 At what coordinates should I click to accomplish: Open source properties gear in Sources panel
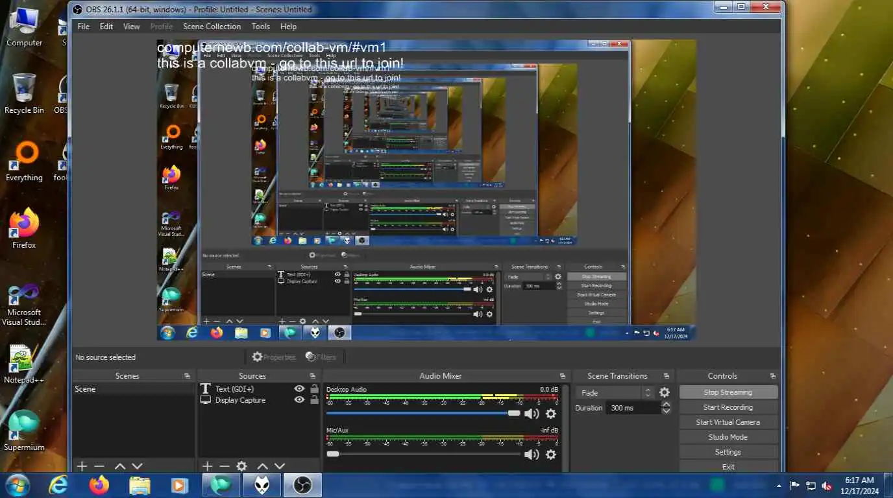pyautogui.click(x=241, y=466)
